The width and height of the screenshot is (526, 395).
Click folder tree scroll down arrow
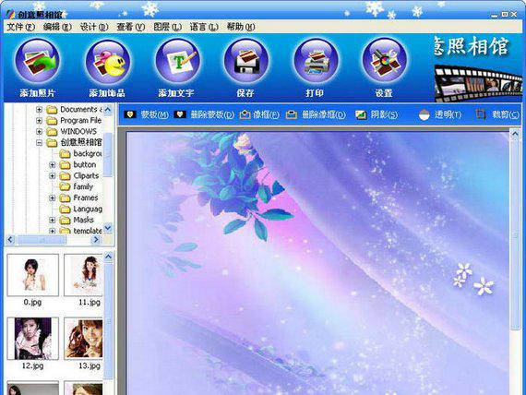[108, 228]
